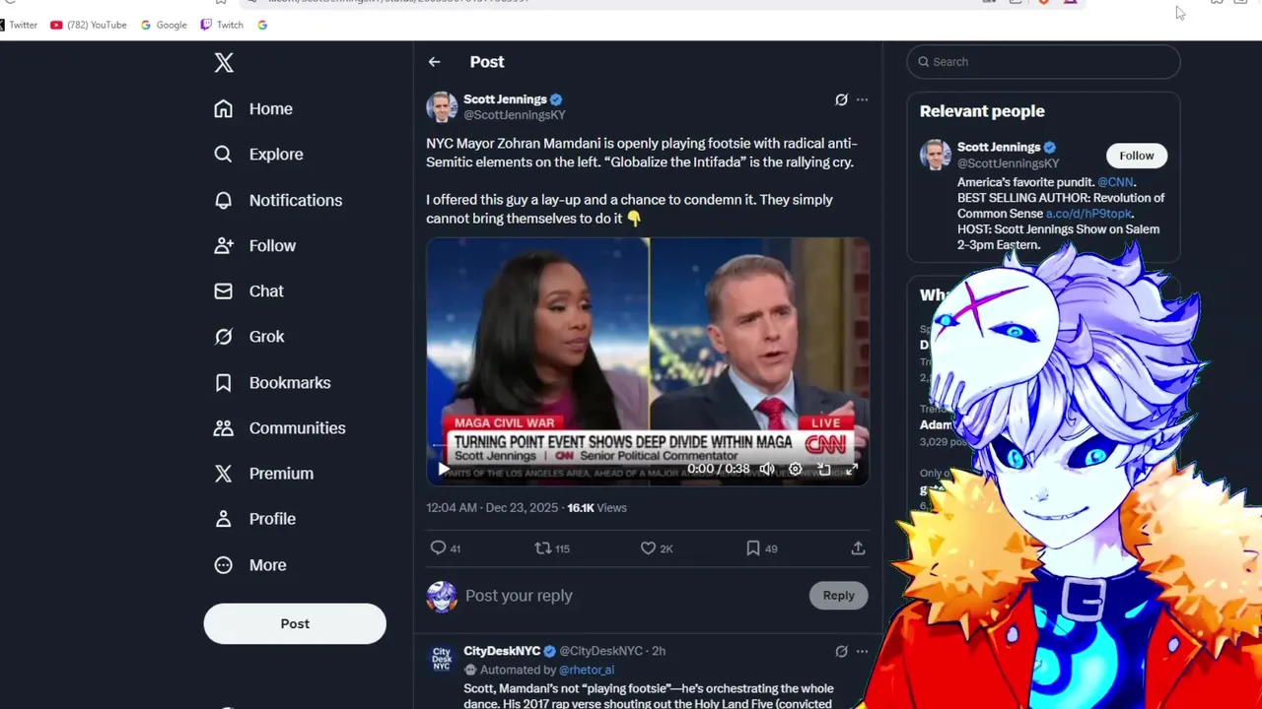1262x709 pixels.
Task: Click the Search field
Action: 1043,61
